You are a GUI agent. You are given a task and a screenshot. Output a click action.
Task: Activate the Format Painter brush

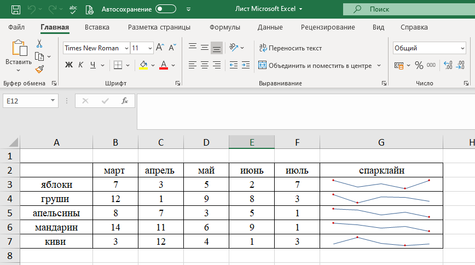(40, 70)
